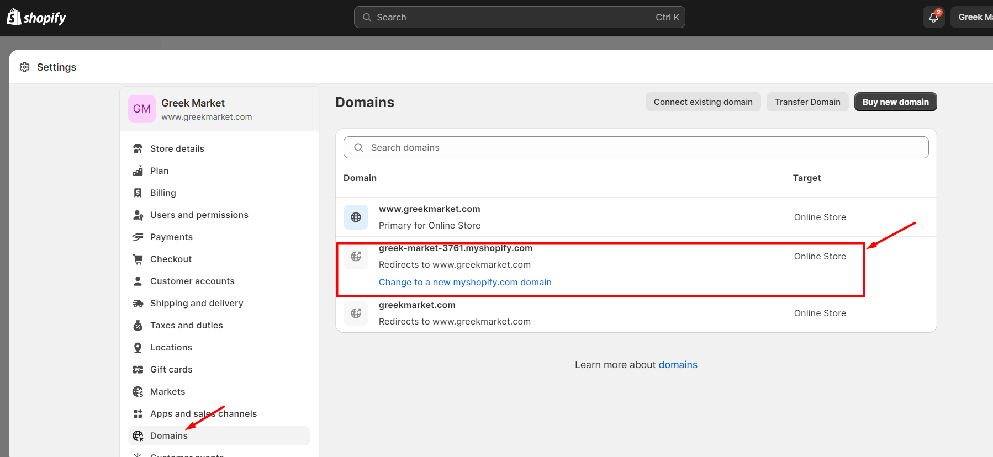This screenshot has height=457, width=993.
Task: Open the domains help link
Action: pyautogui.click(x=678, y=365)
